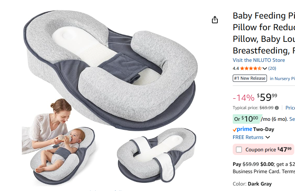This screenshot has width=295, height=191.
Task: Click the Color: Dark Gray label
Action: click(x=252, y=184)
